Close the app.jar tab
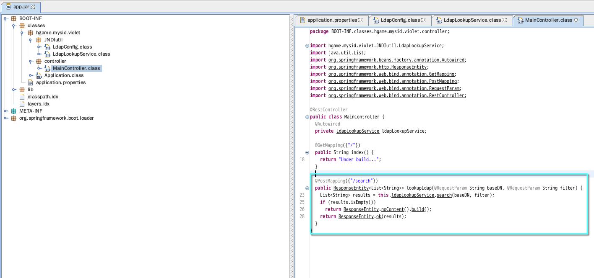This screenshot has height=278, width=594. tap(33, 7)
